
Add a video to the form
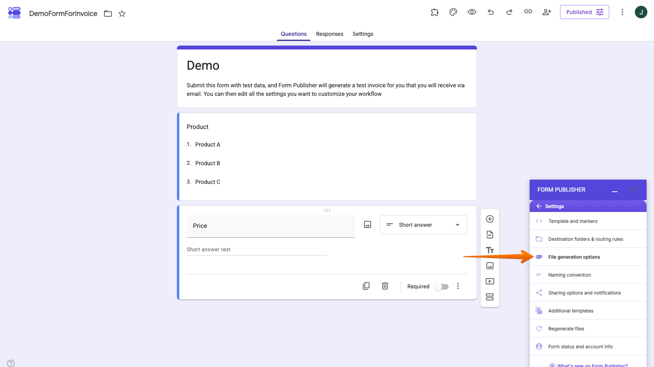tap(490, 281)
